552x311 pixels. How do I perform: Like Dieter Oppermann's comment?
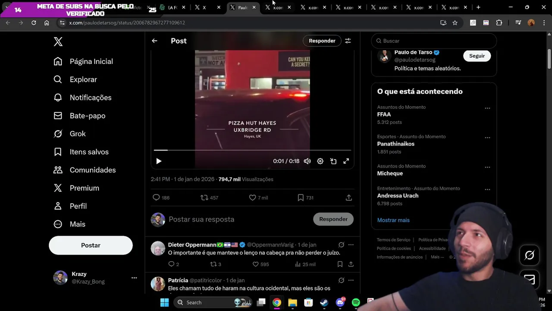click(255, 264)
